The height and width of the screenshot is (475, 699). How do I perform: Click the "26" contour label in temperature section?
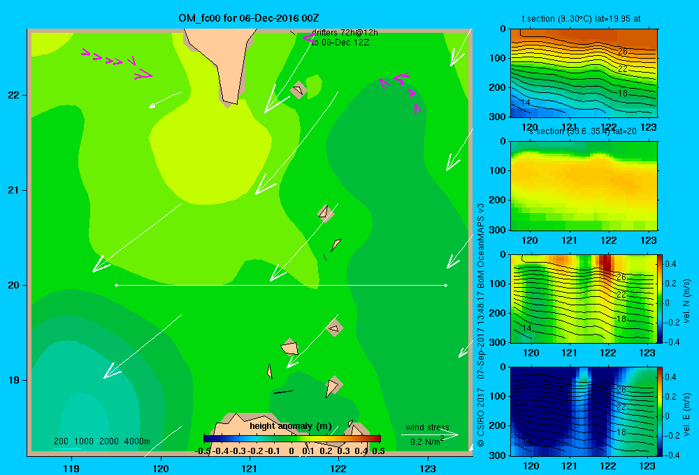coord(623,51)
